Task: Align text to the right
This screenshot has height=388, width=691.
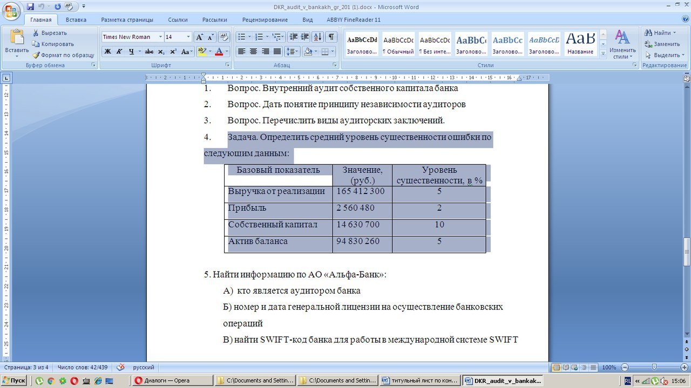Action: (265, 52)
